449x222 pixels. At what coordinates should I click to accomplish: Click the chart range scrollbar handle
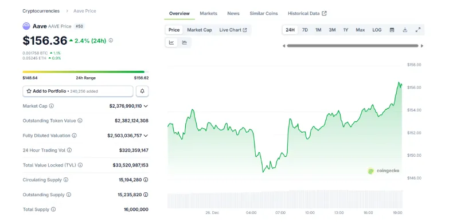point(353,46)
